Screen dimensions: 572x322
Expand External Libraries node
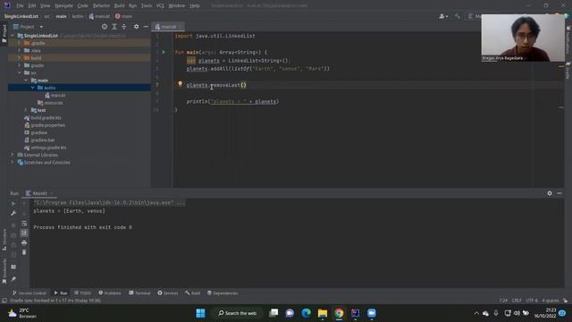pos(12,155)
